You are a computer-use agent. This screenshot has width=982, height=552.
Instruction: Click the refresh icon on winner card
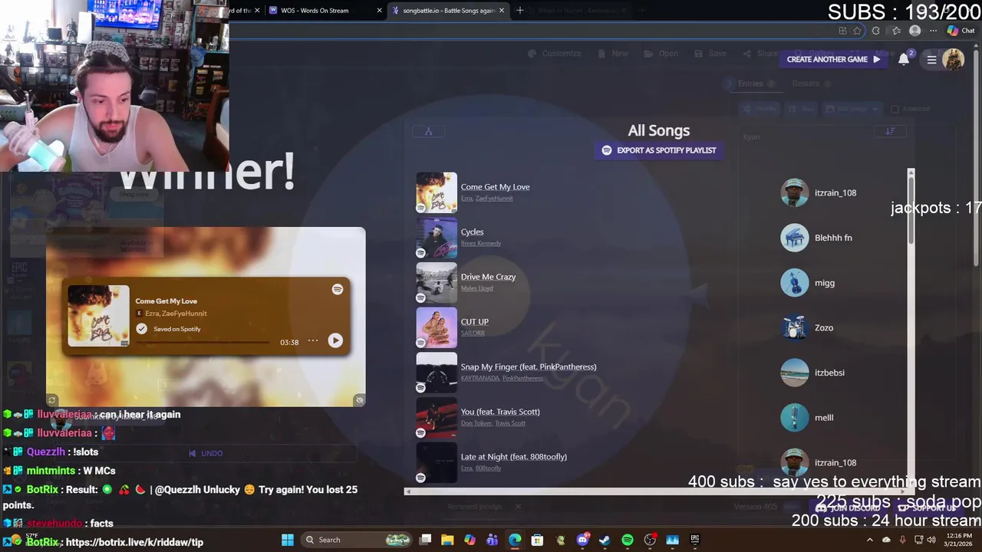pyautogui.click(x=52, y=400)
